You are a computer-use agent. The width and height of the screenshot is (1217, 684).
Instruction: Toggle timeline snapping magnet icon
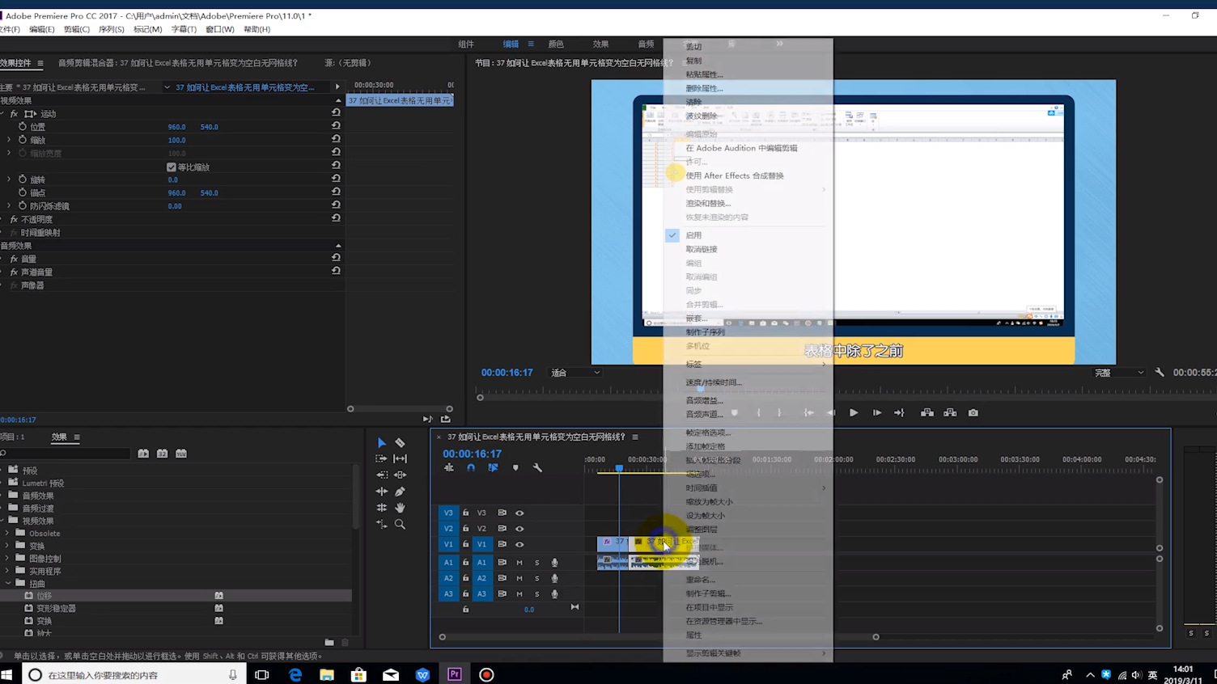[x=471, y=468]
